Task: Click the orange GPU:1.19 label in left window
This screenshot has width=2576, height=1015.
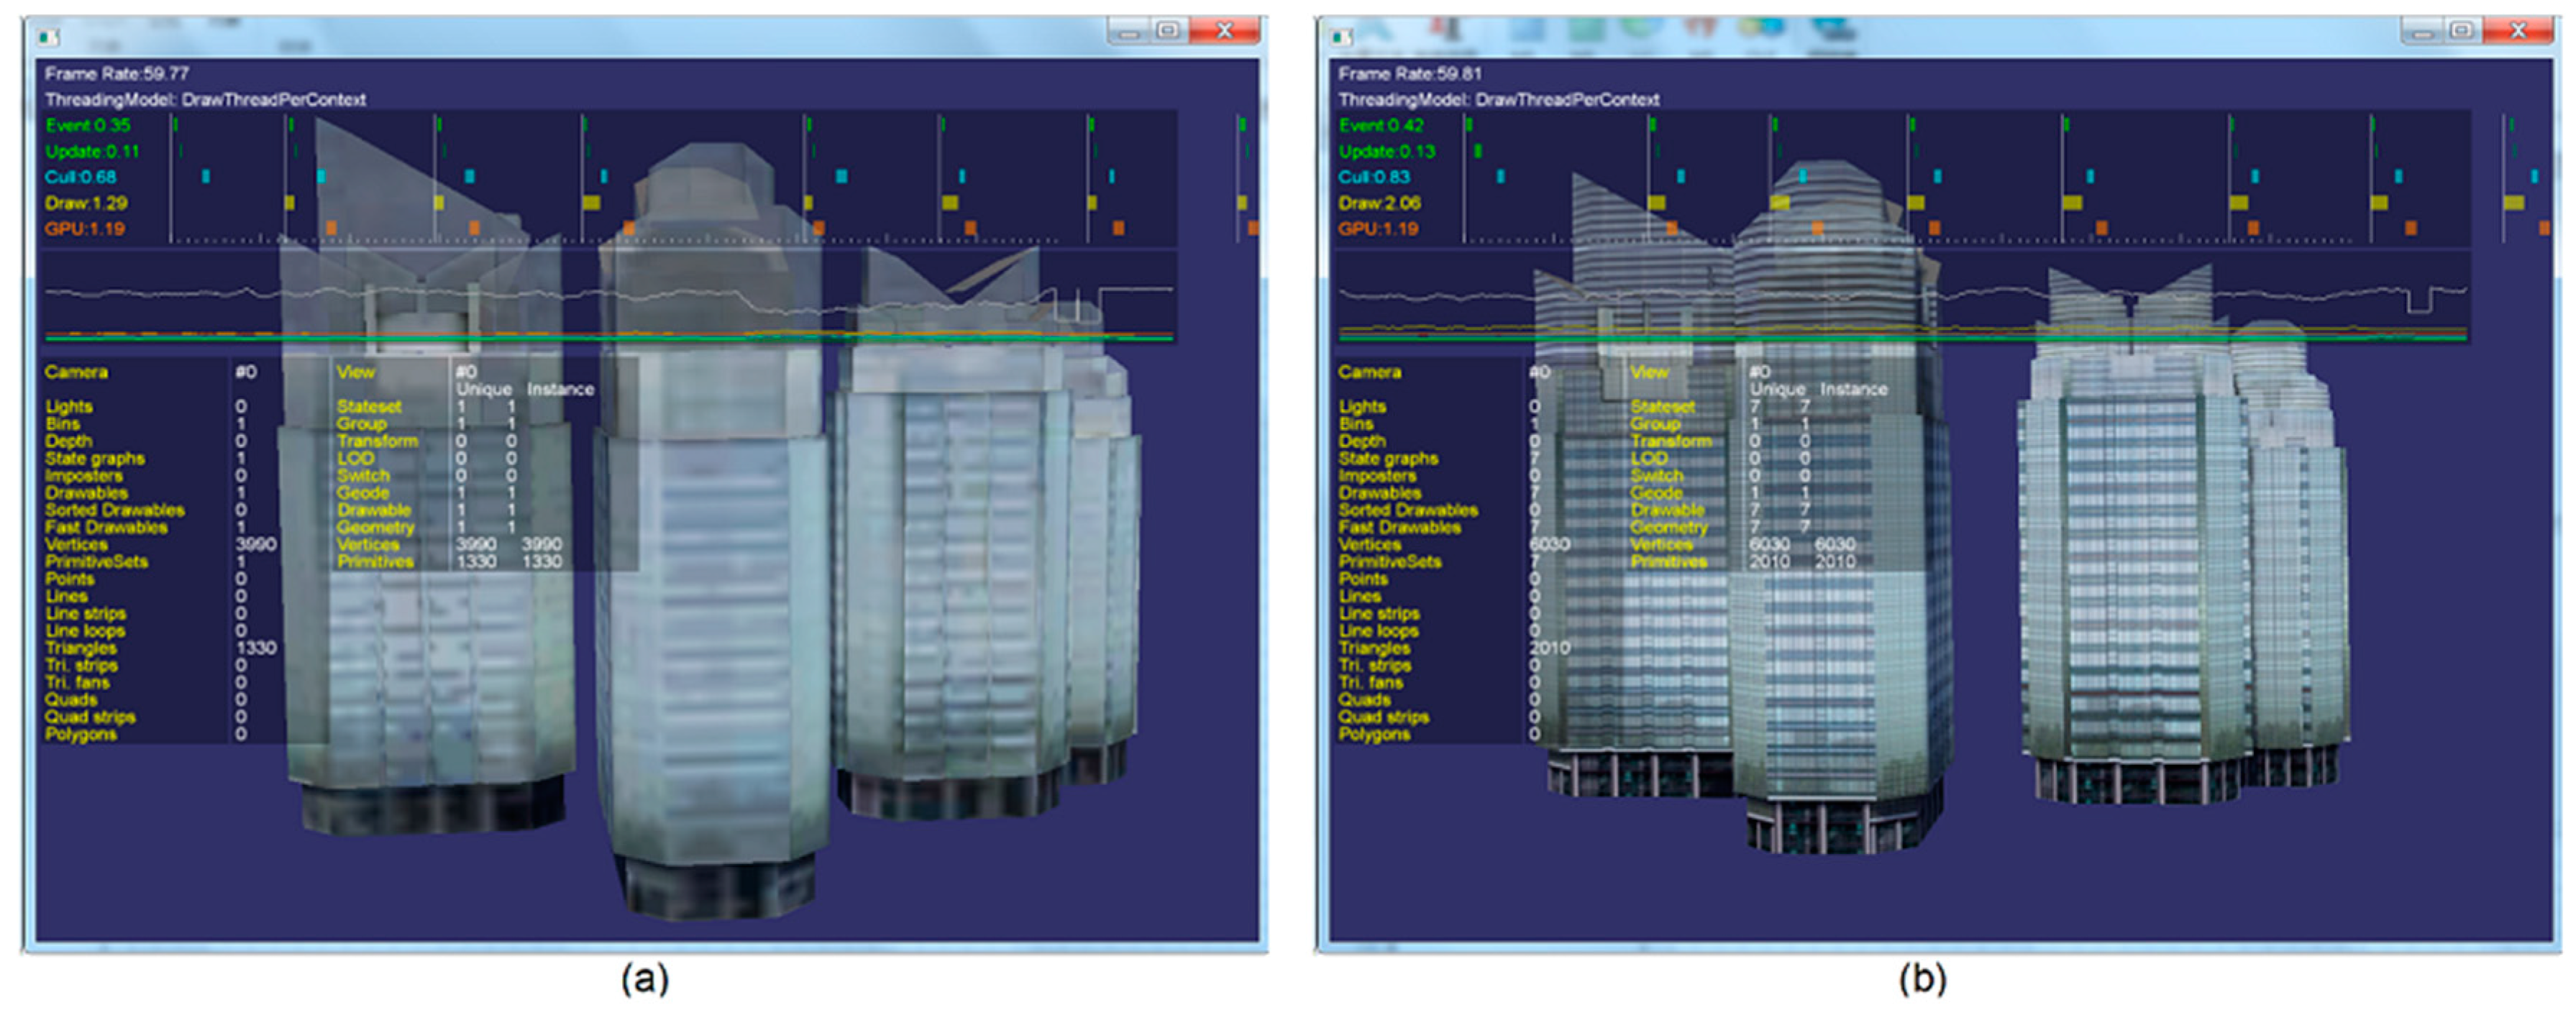Action: click(x=84, y=229)
